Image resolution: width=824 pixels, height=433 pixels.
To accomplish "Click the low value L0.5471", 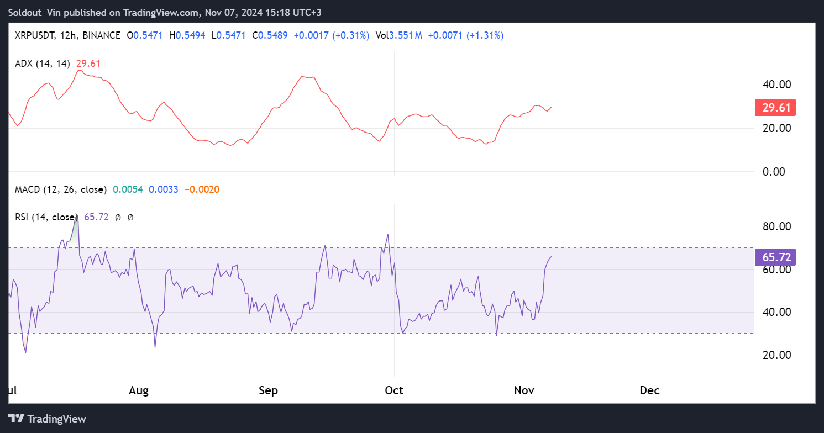I will [x=229, y=35].
